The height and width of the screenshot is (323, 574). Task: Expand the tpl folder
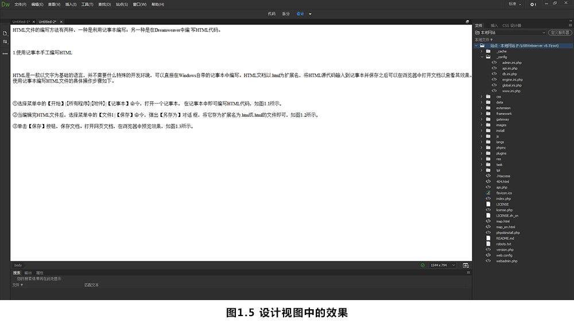[x=482, y=170]
